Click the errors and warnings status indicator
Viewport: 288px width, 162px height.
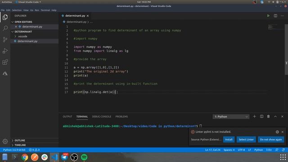point(34,150)
